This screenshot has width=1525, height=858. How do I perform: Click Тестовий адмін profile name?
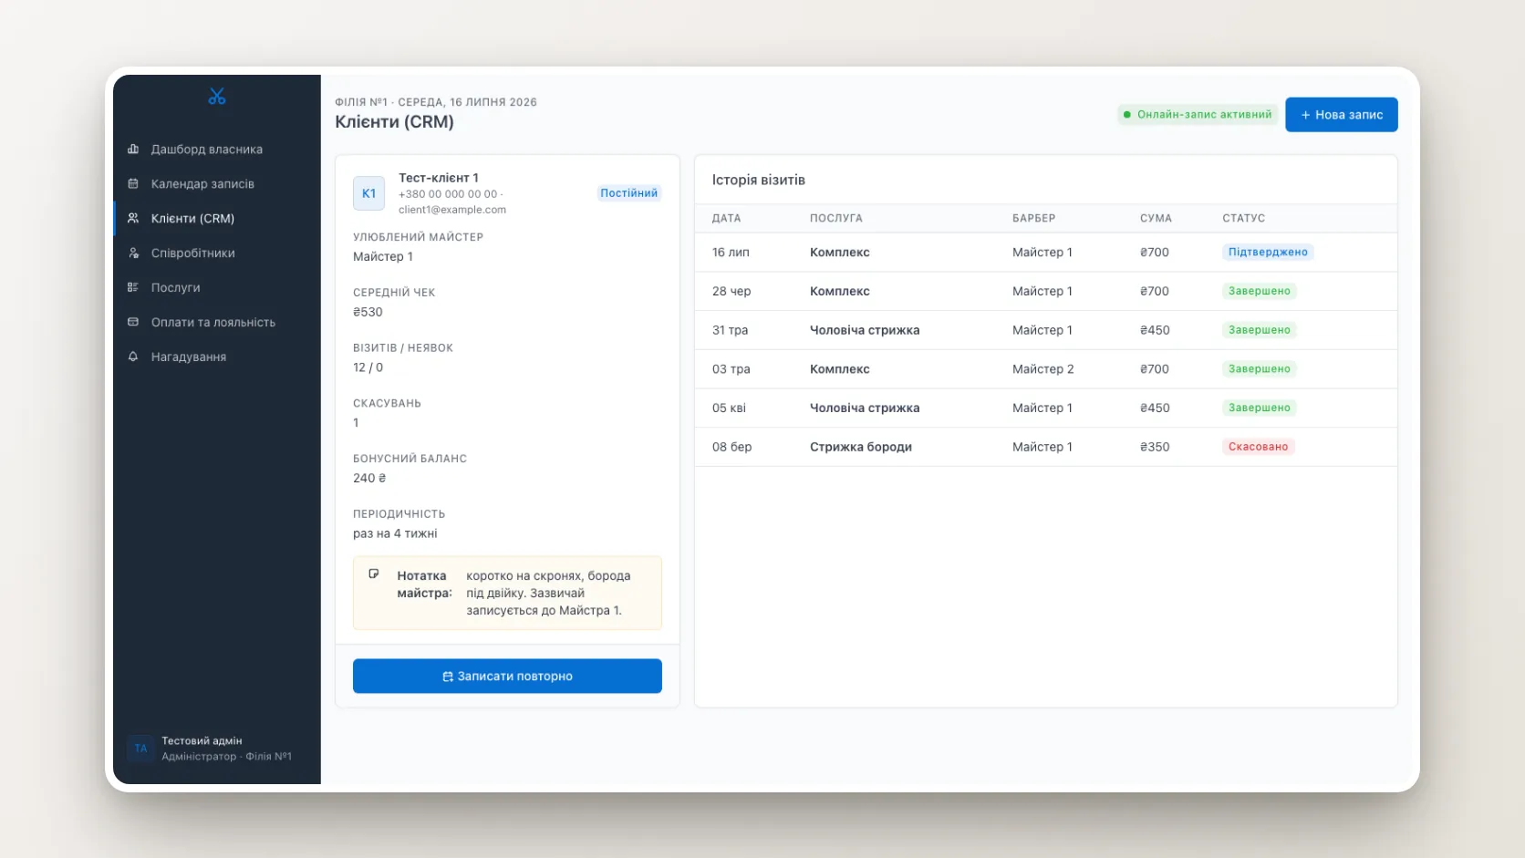pyautogui.click(x=202, y=740)
